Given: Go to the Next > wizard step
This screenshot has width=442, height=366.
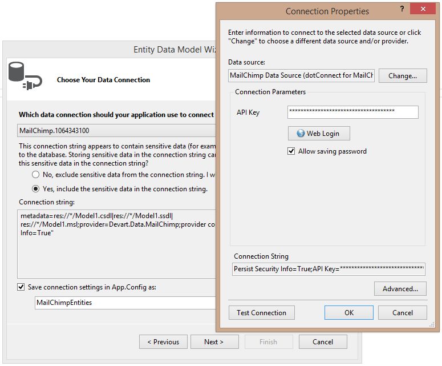Looking at the screenshot, I should 214,342.
